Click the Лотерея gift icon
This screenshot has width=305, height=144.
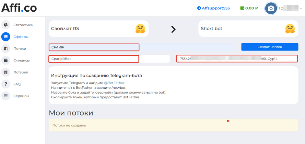[x=6, y=72]
